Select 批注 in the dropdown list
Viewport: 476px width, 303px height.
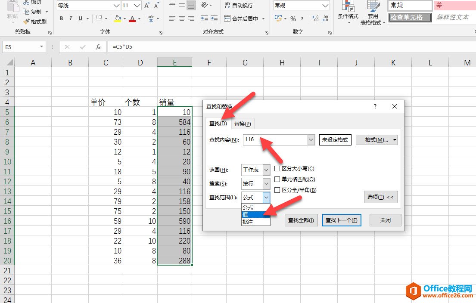click(x=255, y=222)
